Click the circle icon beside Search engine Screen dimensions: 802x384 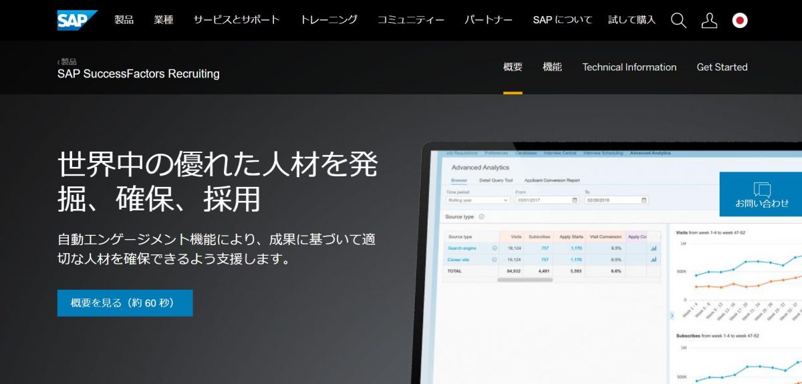[x=495, y=248]
